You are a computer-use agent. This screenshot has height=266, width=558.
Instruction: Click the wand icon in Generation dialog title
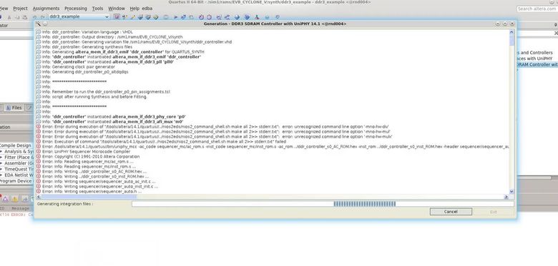(39, 24)
